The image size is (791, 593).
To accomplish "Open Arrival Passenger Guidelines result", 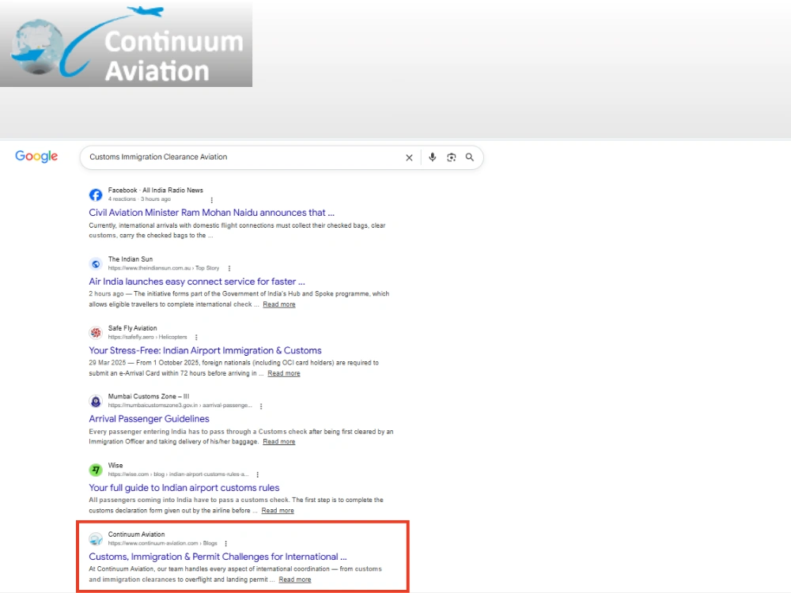I will point(149,419).
